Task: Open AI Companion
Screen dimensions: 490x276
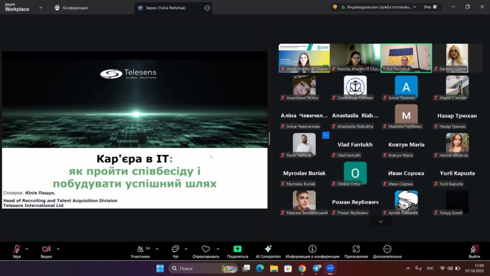Action: coord(268,249)
